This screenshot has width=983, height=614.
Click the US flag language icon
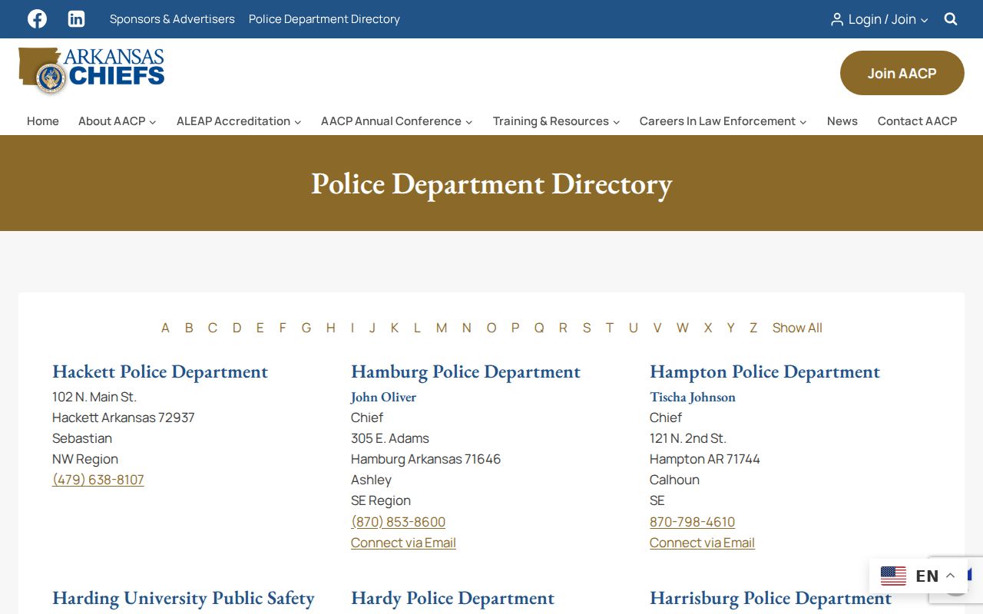[893, 576]
